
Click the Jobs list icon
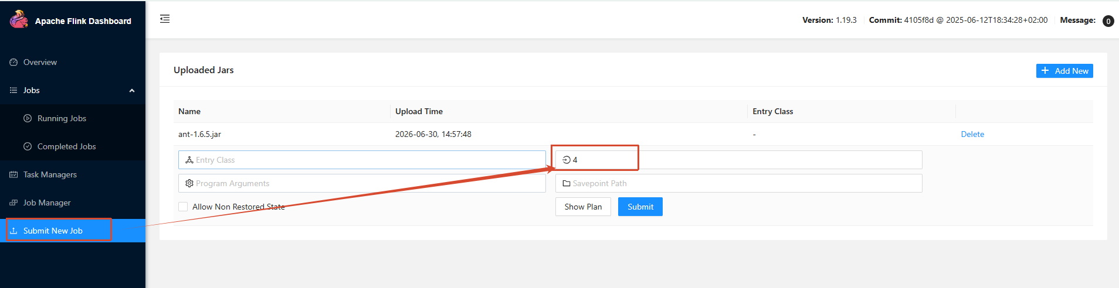tap(13, 90)
